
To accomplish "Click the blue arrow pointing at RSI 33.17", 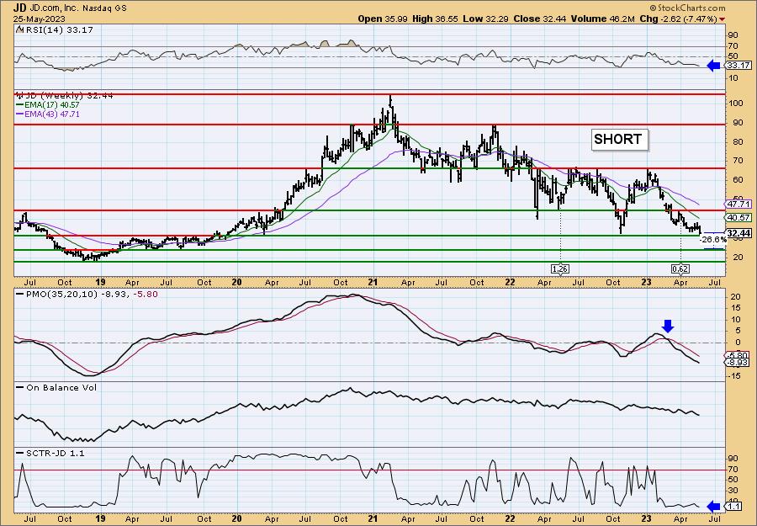I will tap(713, 66).
